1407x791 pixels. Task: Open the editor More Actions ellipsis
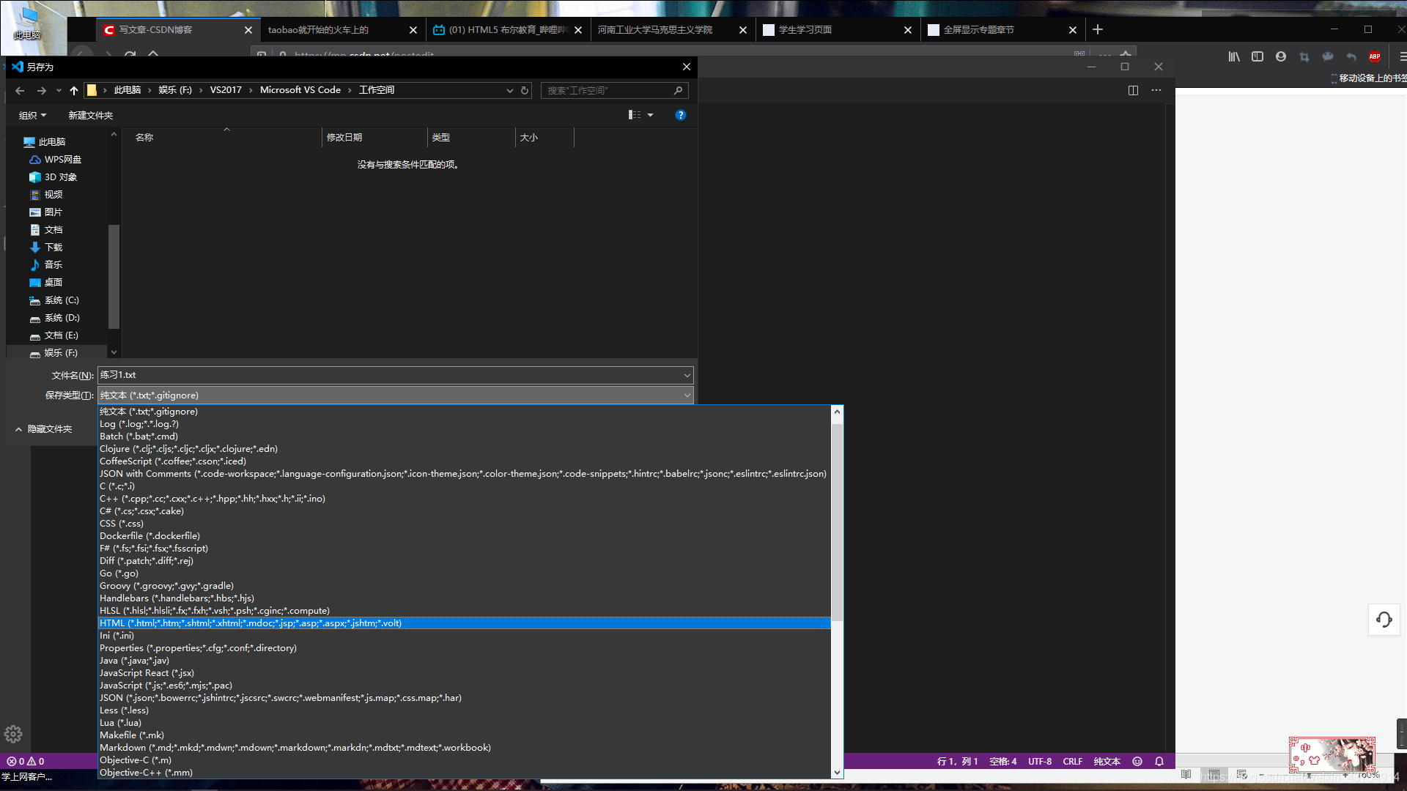point(1156,90)
